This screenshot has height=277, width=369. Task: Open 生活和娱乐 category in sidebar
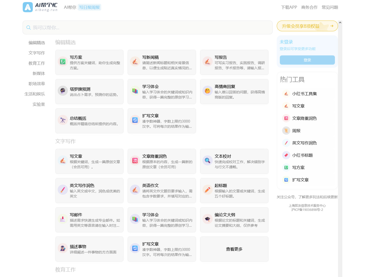click(x=35, y=94)
